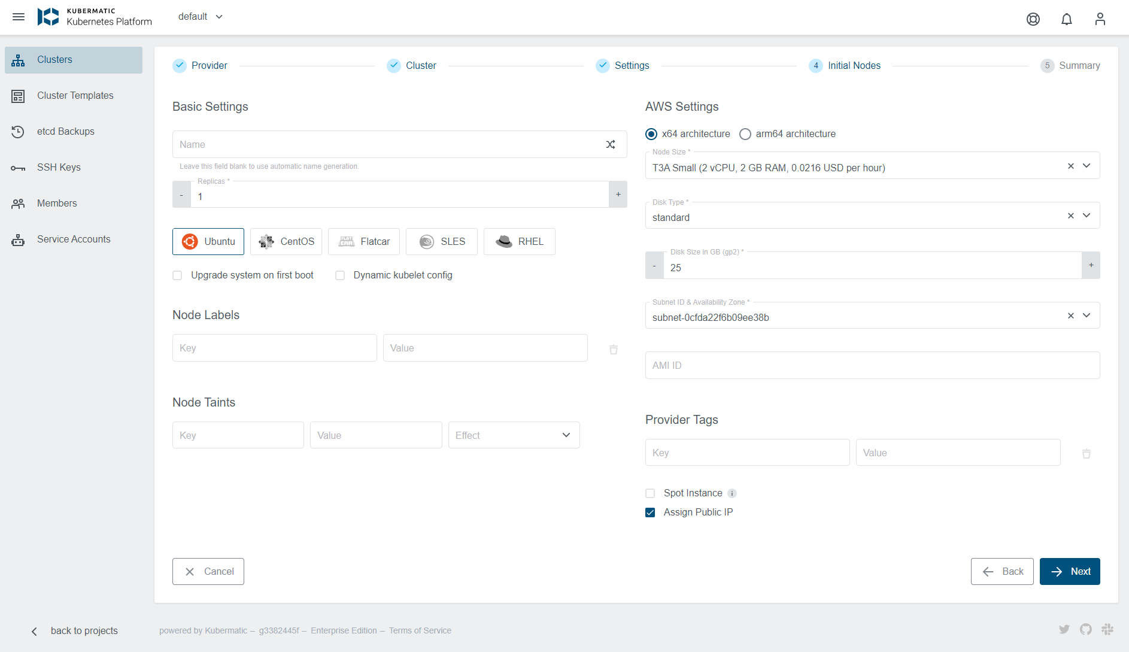This screenshot has height=652, width=1129.
Task: Disable Assign Public IP
Action: (650, 512)
